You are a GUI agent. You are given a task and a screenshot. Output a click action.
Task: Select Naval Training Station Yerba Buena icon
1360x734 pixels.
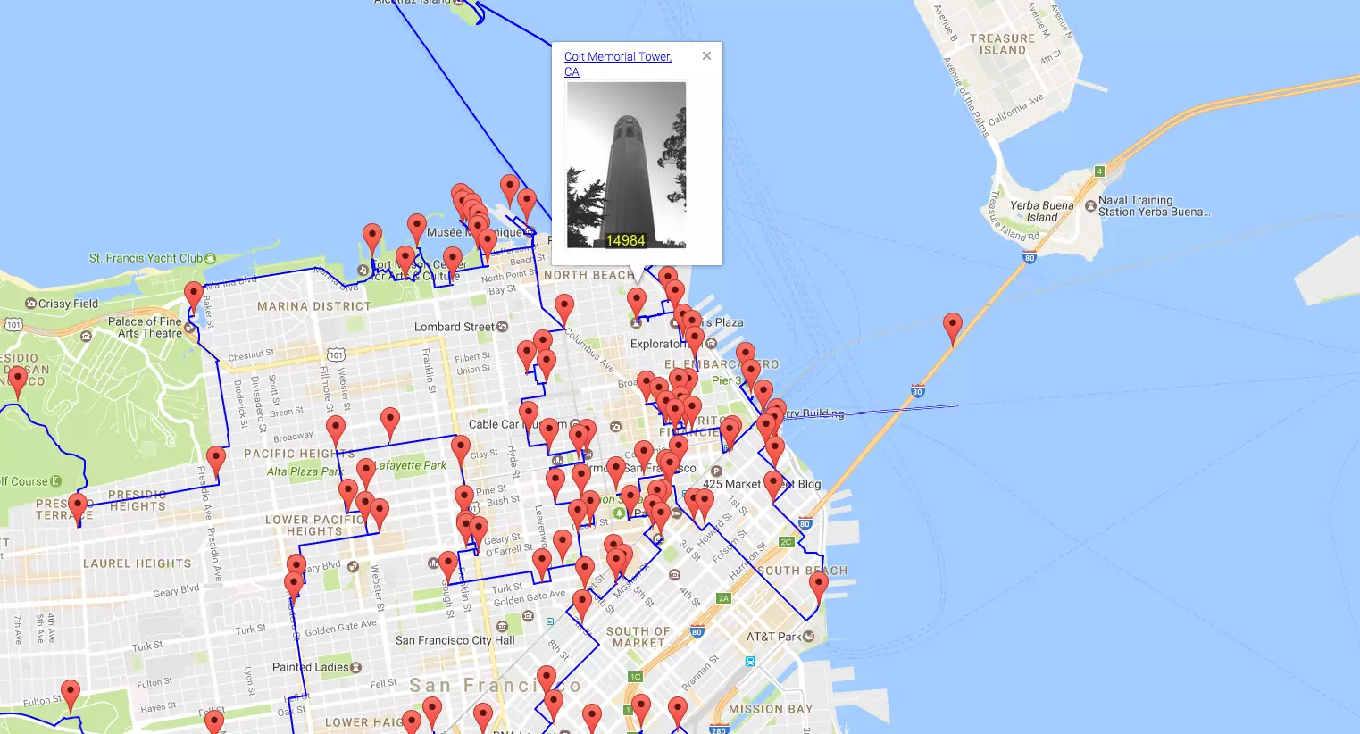point(1090,205)
